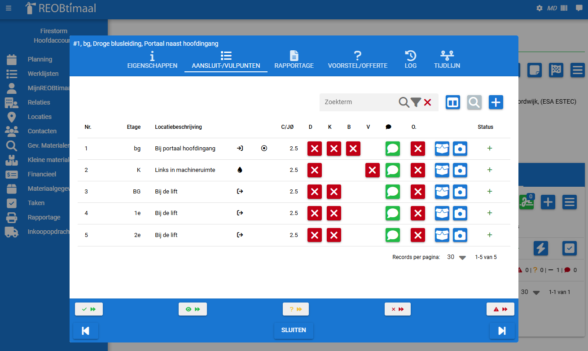Click green comment bubble in row 2
The image size is (588, 351).
pyautogui.click(x=393, y=170)
